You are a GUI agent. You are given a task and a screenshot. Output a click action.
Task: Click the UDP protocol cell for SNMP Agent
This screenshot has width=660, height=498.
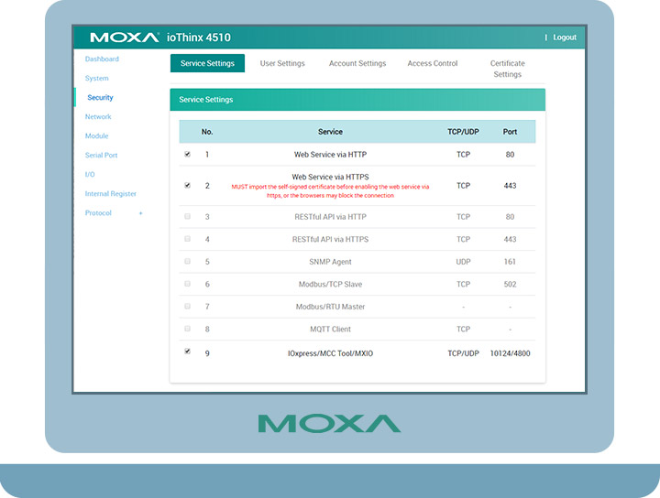pyautogui.click(x=463, y=262)
